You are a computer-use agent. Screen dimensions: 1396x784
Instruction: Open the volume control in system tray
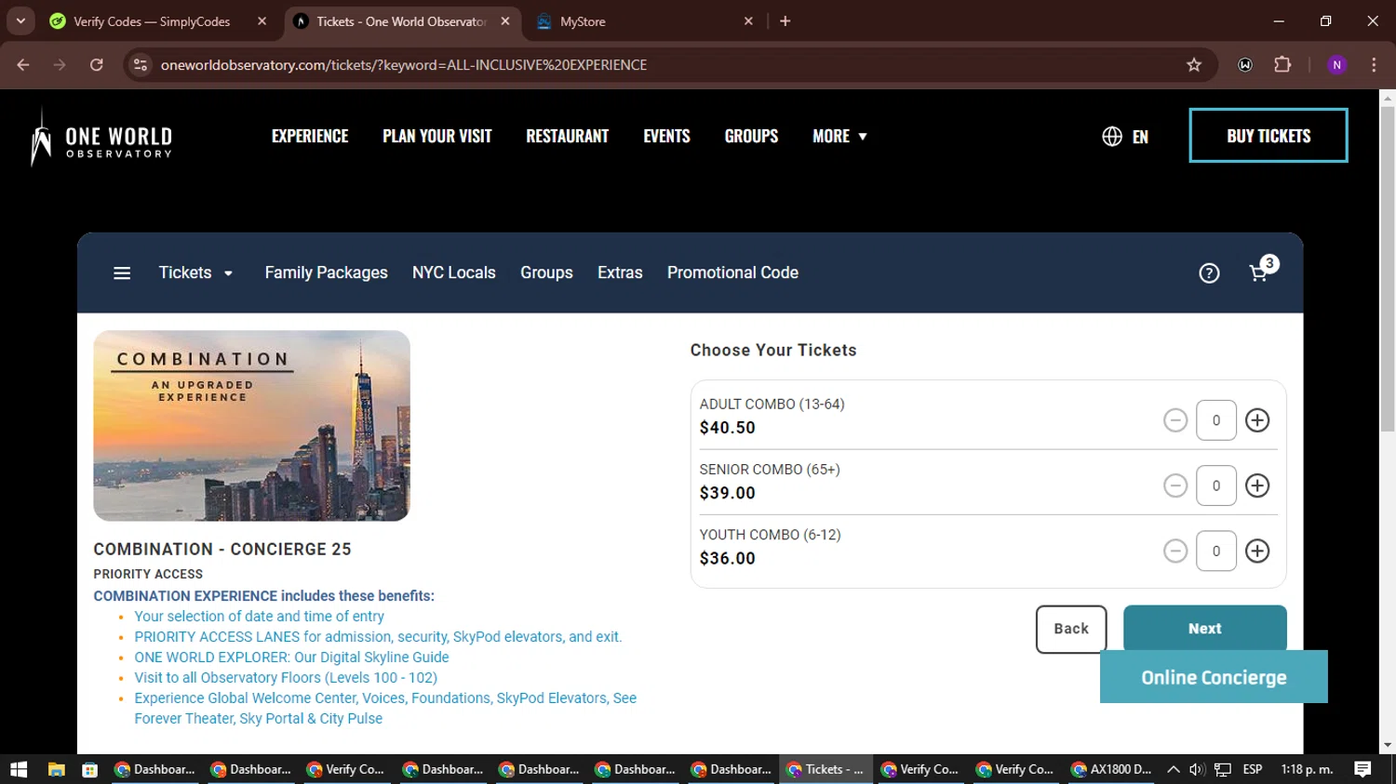pyautogui.click(x=1197, y=769)
